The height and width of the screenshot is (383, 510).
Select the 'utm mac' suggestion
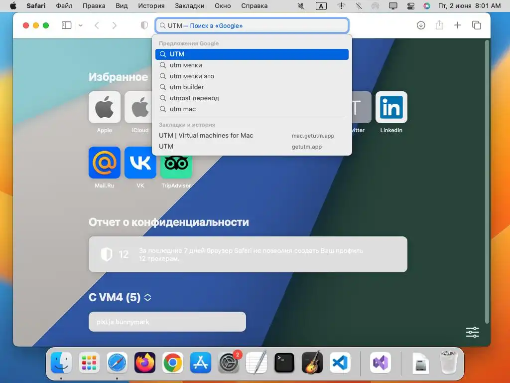click(252, 109)
